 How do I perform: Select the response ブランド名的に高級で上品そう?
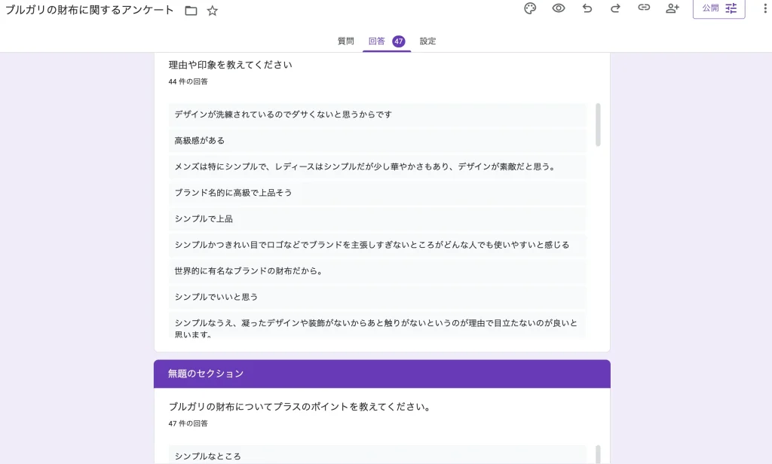point(378,192)
